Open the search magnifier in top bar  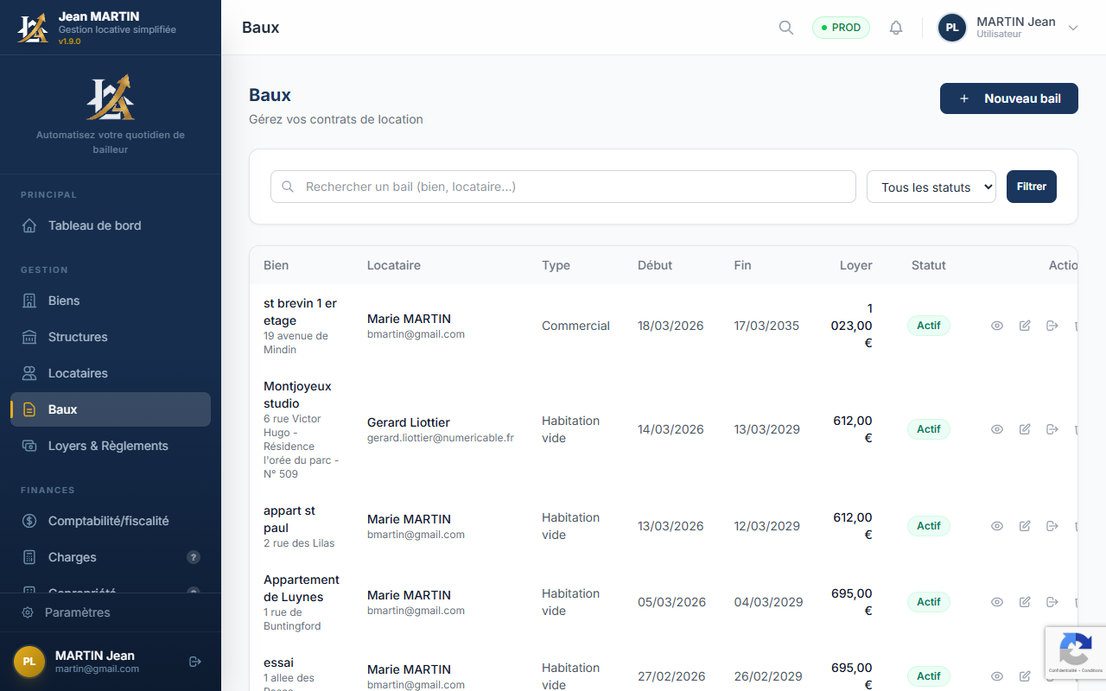pyautogui.click(x=785, y=28)
